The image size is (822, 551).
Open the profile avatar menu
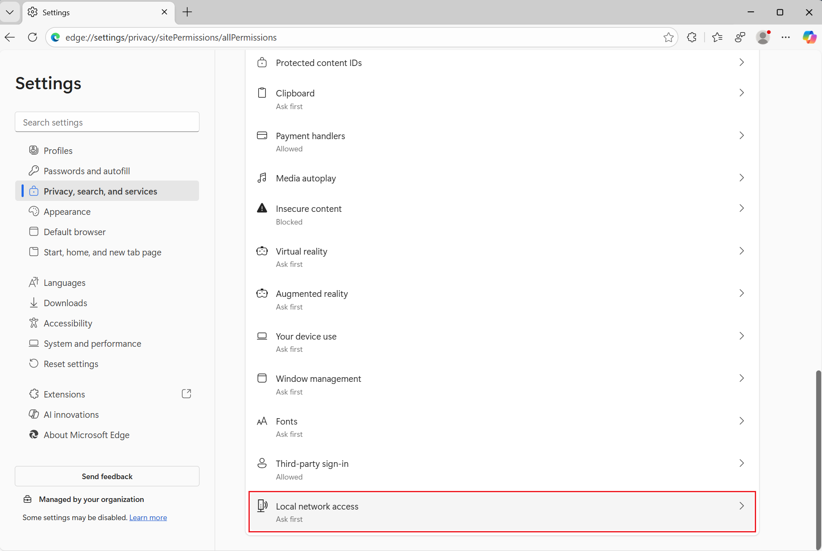[763, 37]
